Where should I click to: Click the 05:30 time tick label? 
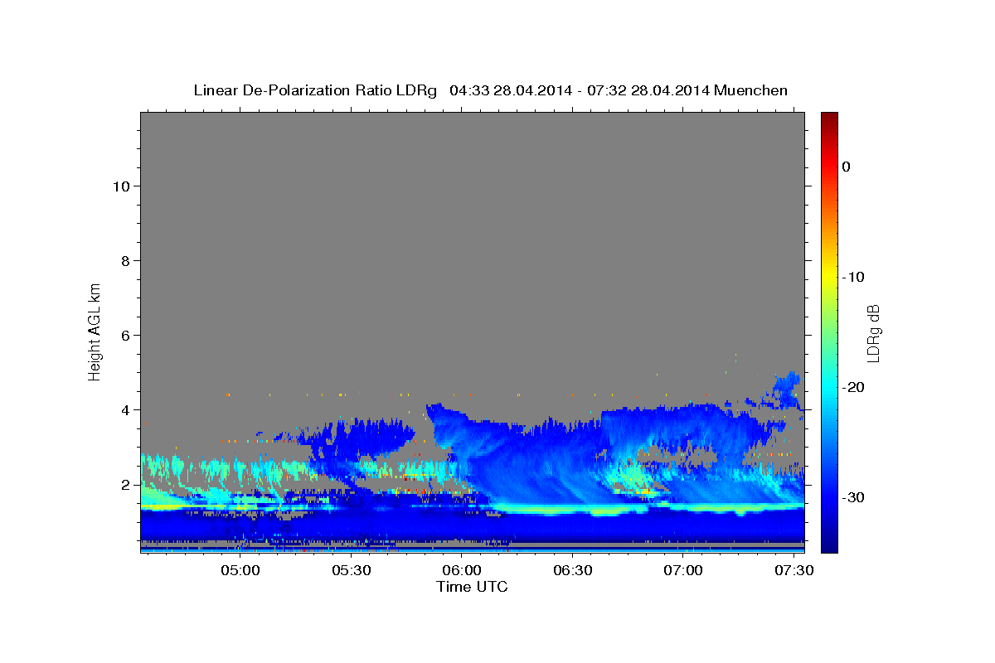(x=351, y=571)
